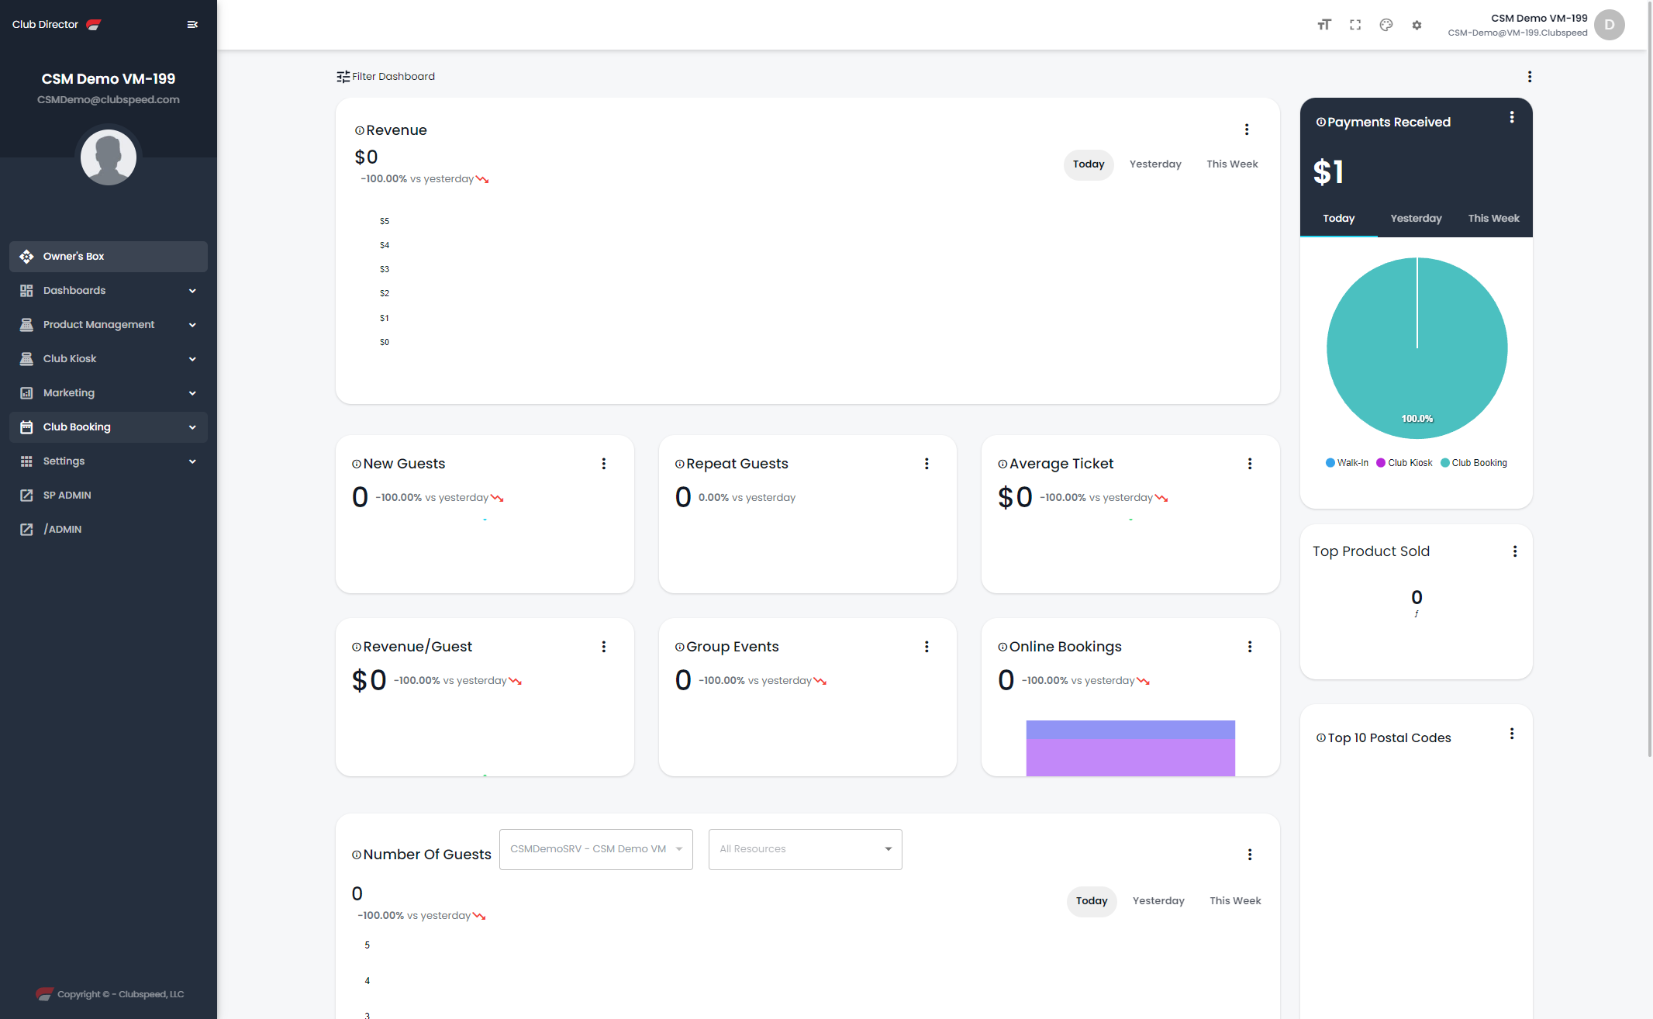Open the Revenue card options menu
Viewport: 1653px width, 1019px height.
point(1247,130)
